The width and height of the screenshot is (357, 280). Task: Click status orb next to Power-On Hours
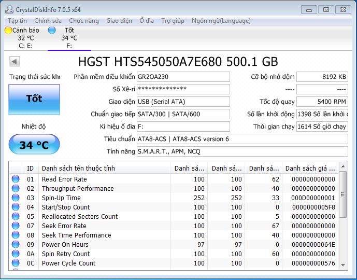pyautogui.click(x=16, y=245)
